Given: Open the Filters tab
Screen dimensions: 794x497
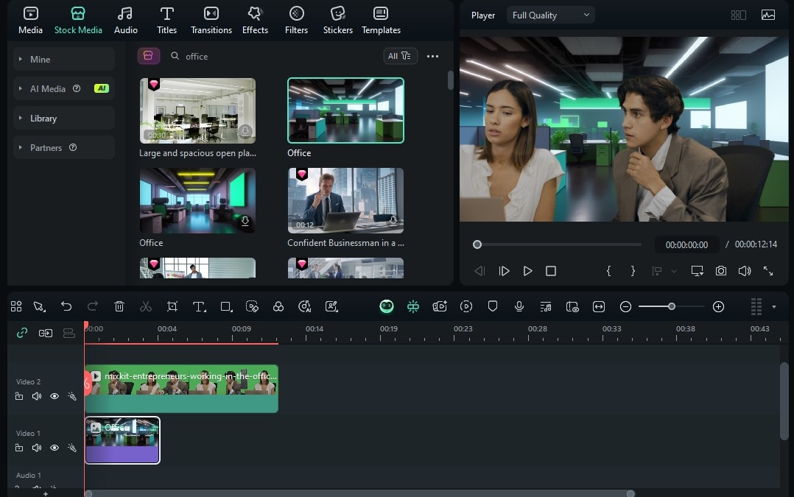Looking at the screenshot, I should click(296, 20).
